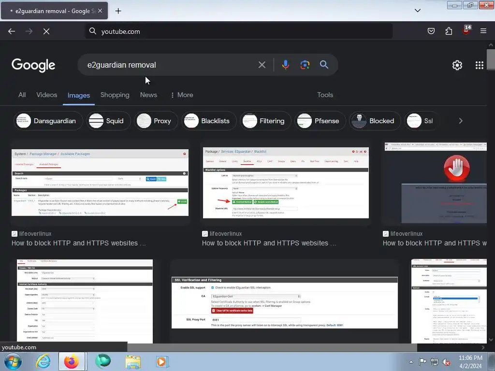Select the Images tab
The image size is (495, 371).
click(79, 95)
